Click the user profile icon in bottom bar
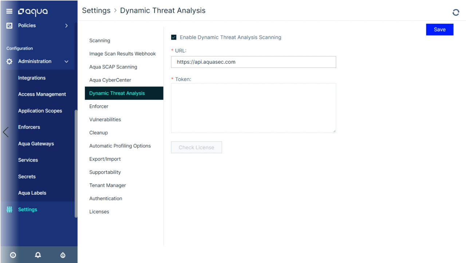 pos(63,255)
